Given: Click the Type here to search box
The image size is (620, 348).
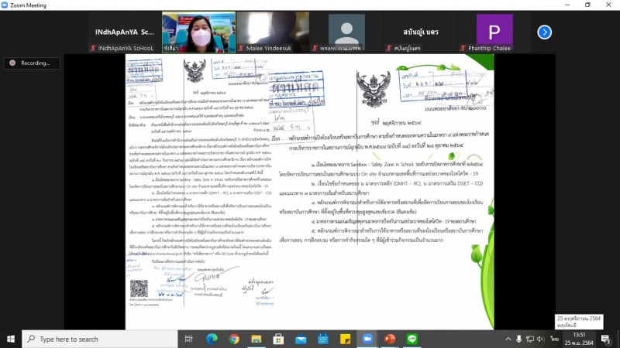Looking at the screenshot, I should (100, 339).
